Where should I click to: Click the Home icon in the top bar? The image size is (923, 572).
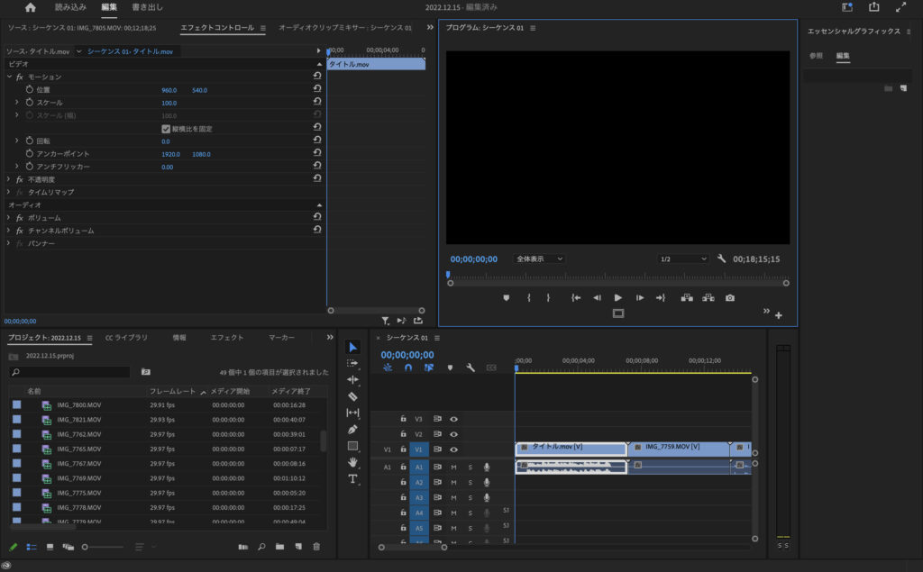(x=31, y=7)
